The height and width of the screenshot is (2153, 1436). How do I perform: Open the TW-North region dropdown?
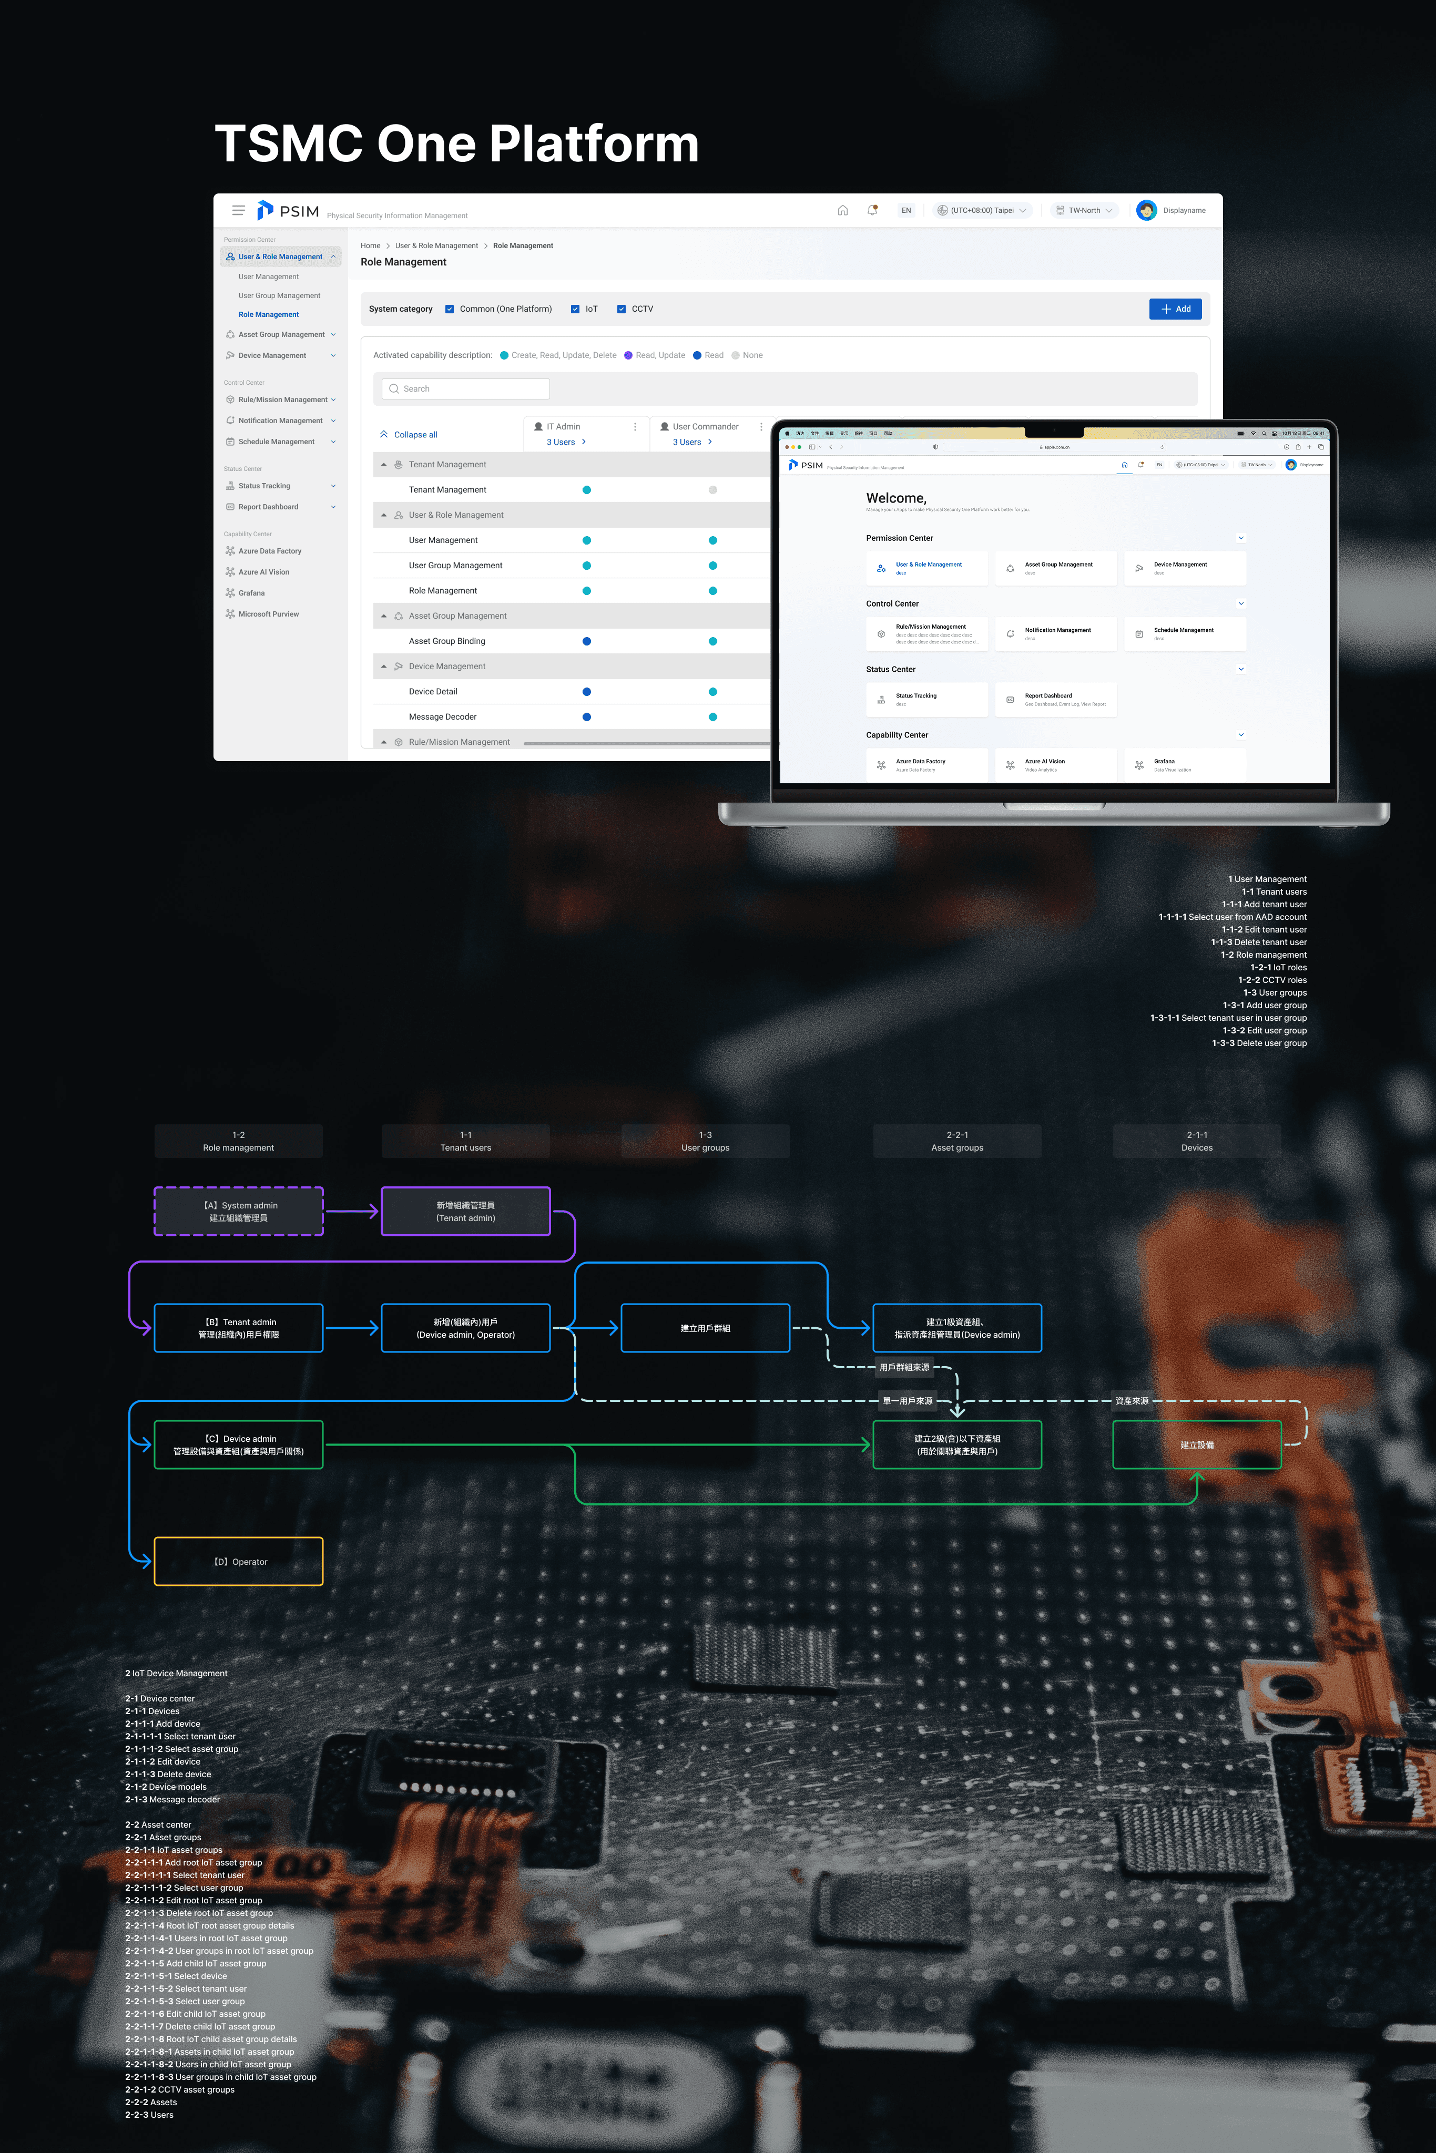coord(1084,211)
